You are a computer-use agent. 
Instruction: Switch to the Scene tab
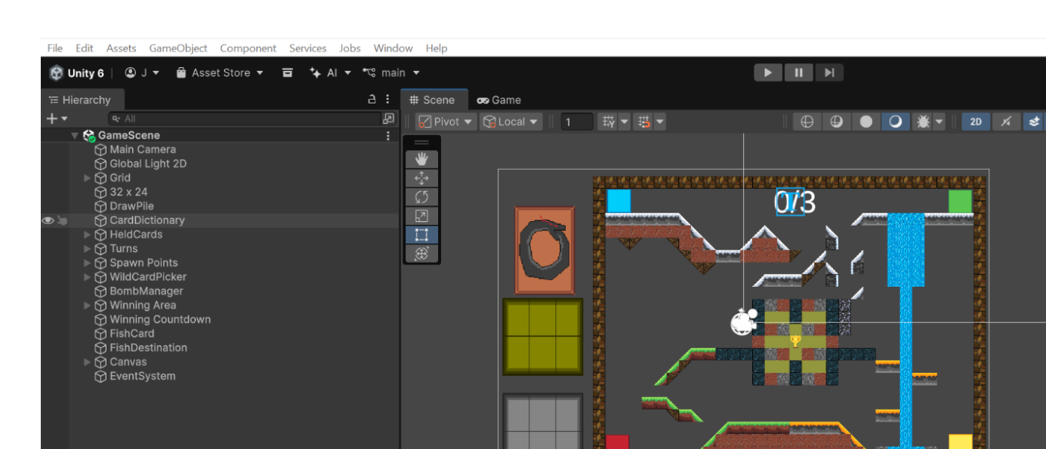pos(434,100)
